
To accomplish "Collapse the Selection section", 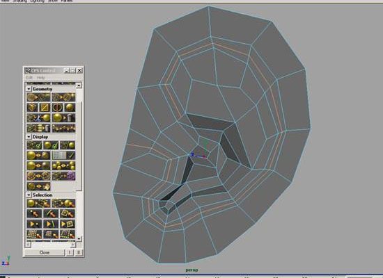I will pos(29,195).
